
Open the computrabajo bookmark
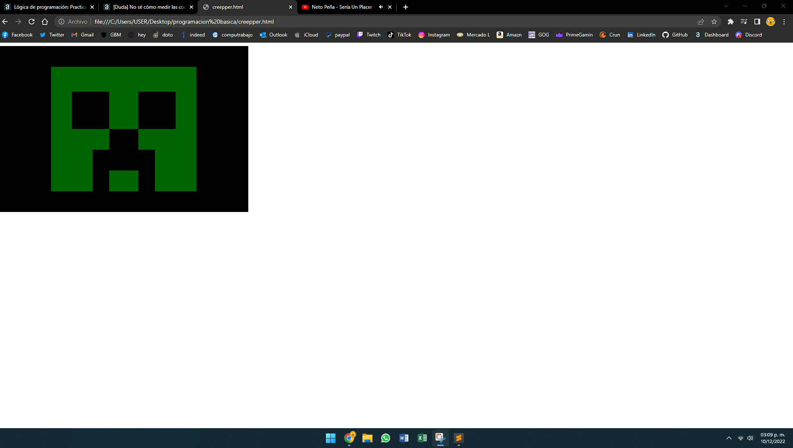pyautogui.click(x=233, y=35)
